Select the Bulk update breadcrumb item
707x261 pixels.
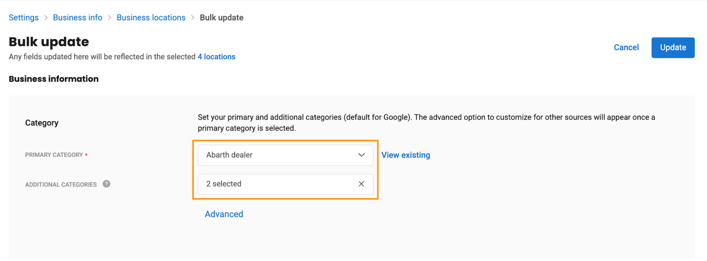point(222,18)
